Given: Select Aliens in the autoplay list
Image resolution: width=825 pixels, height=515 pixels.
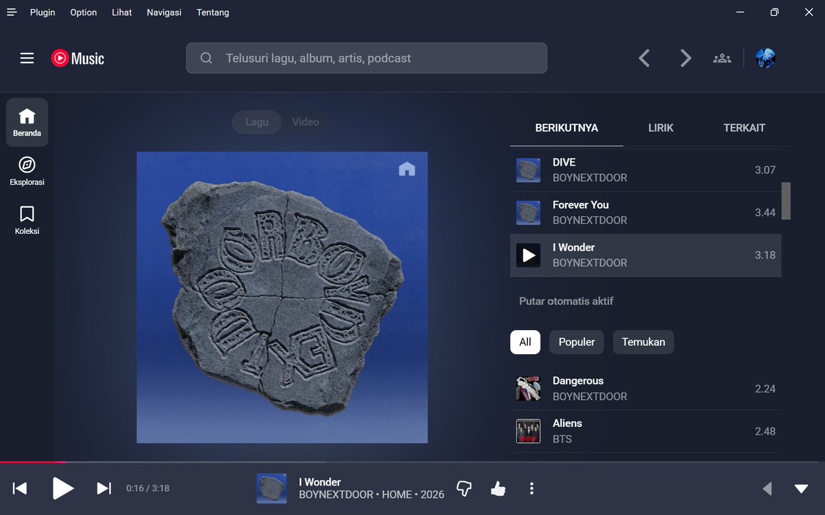Looking at the screenshot, I should (x=646, y=431).
